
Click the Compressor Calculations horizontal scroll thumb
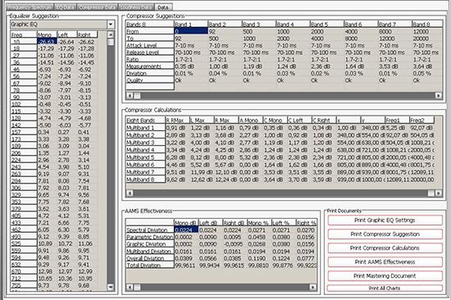pos(430,193)
